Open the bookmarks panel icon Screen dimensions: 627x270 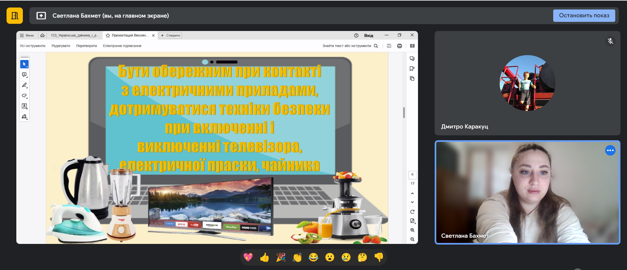pyautogui.click(x=412, y=68)
